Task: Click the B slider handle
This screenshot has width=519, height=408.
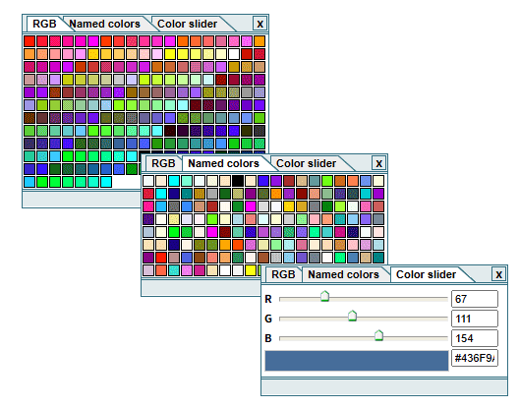Action: tap(379, 335)
